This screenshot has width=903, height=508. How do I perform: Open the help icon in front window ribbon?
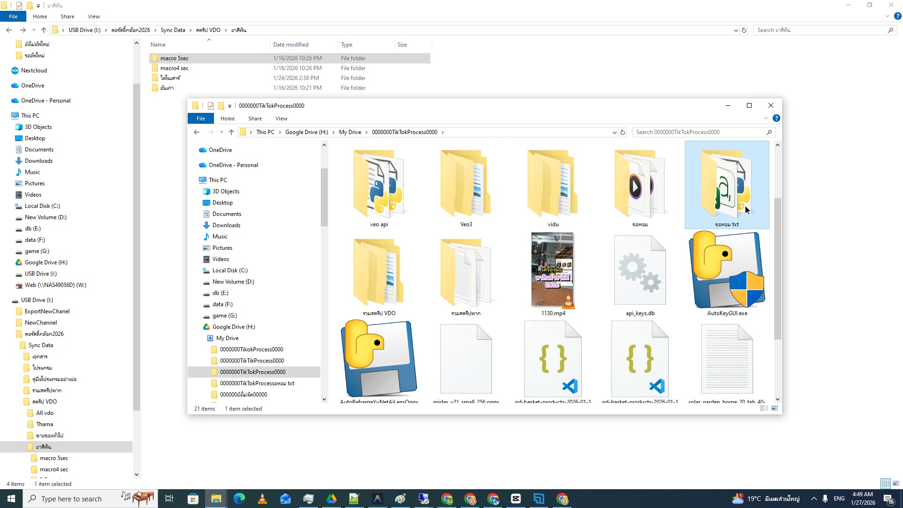776,118
